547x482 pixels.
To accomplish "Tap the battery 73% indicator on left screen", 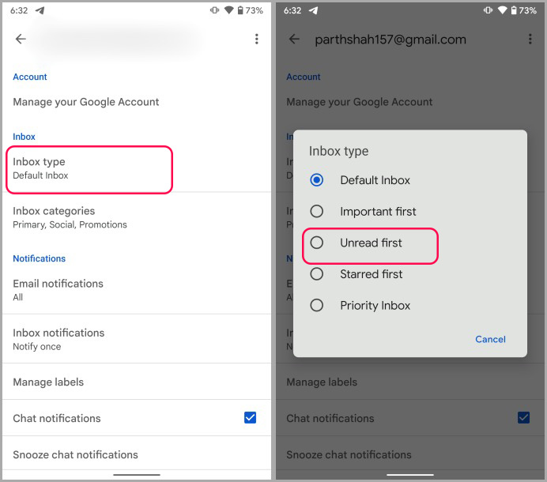I will point(250,10).
